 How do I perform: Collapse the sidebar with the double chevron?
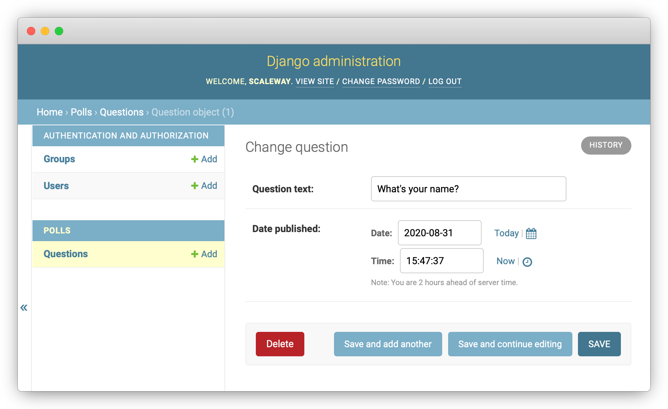coord(24,307)
